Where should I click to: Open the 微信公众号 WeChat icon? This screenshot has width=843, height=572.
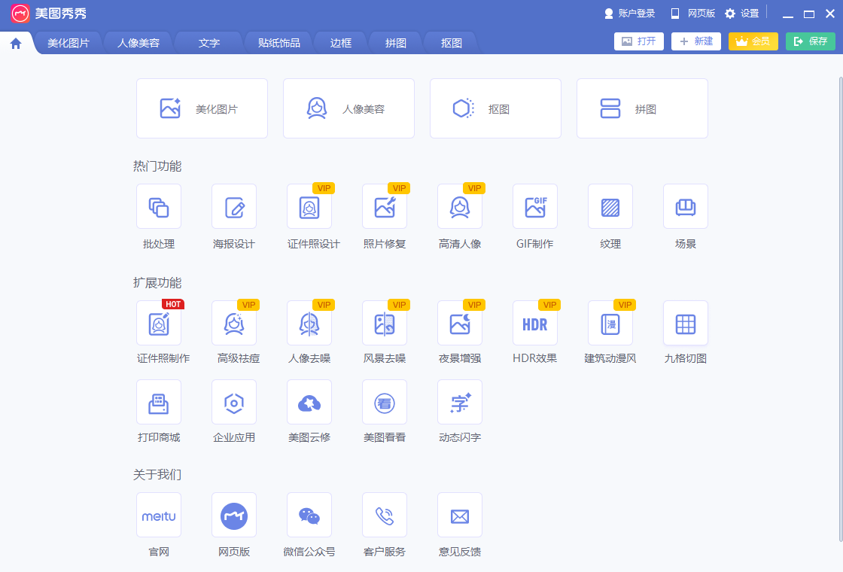coord(309,516)
